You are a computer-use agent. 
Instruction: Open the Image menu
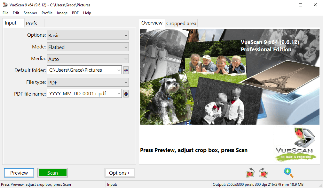62,13
